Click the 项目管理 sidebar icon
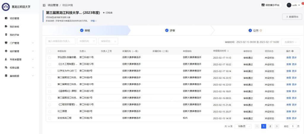This screenshot has height=134, width=304. (6, 18)
